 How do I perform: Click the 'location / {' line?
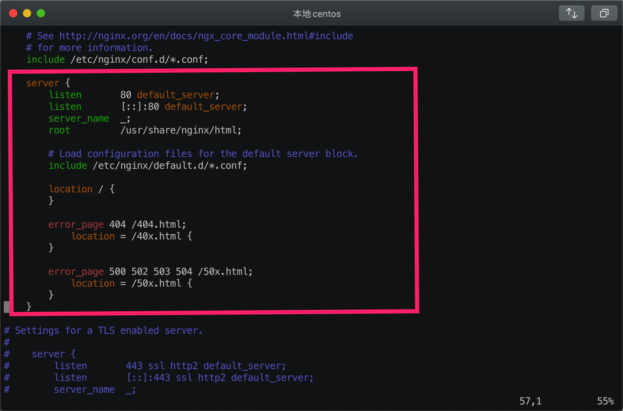81,189
